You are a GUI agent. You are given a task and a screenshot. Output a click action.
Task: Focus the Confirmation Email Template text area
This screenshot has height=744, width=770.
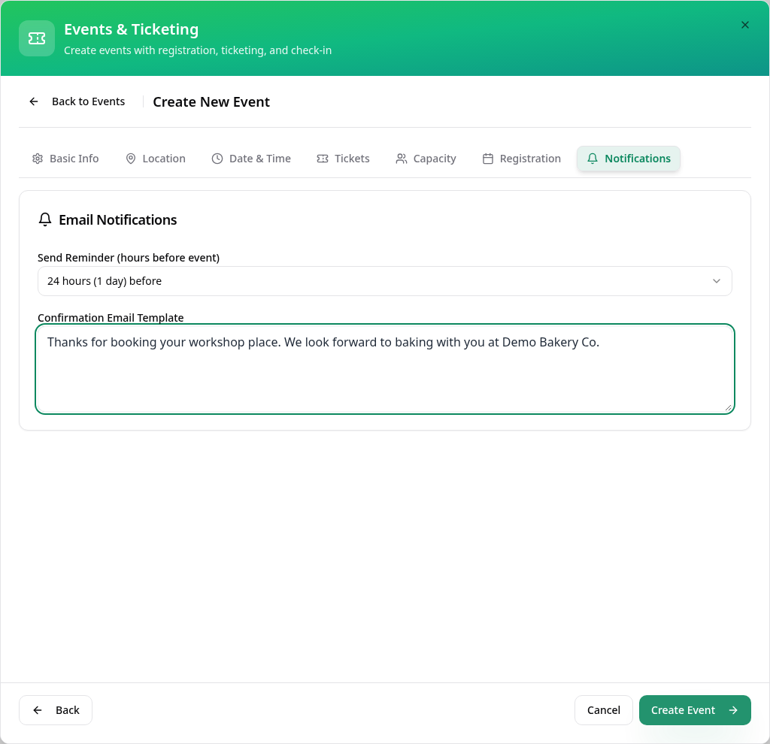point(384,369)
